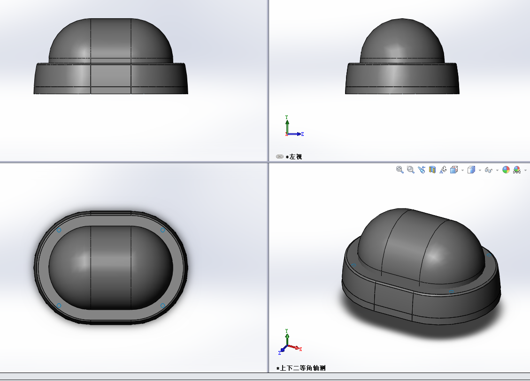Toggle the linked views chain icon

point(280,157)
